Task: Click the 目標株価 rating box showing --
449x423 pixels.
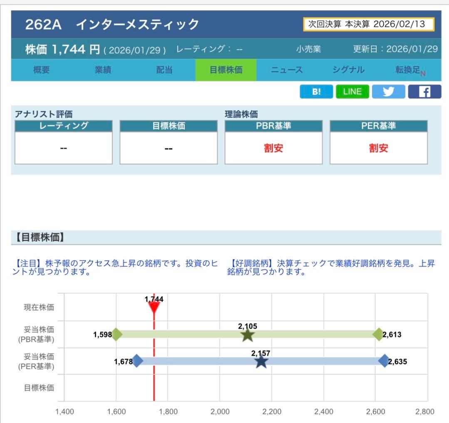Action: [x=168, y=148]
